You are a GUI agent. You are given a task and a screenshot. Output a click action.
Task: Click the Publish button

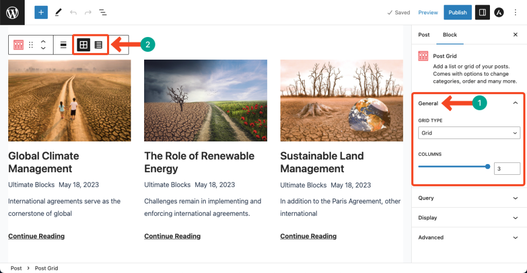(x=458, y=12)
